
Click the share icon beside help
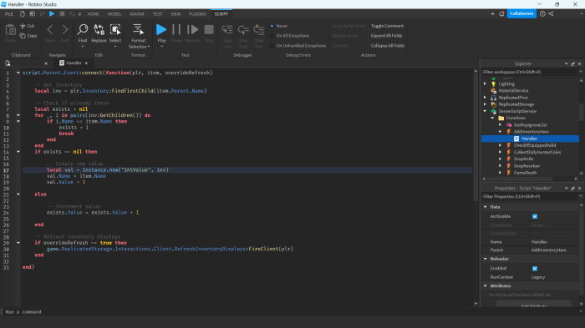tap(551, 14)
